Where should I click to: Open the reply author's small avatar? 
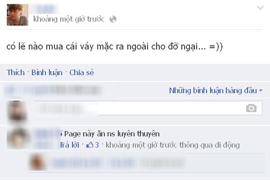pos(37,162)
